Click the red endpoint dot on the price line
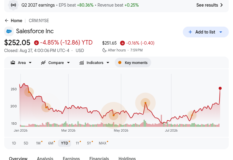Screen dimensions: 233x160 pos(220,88)
